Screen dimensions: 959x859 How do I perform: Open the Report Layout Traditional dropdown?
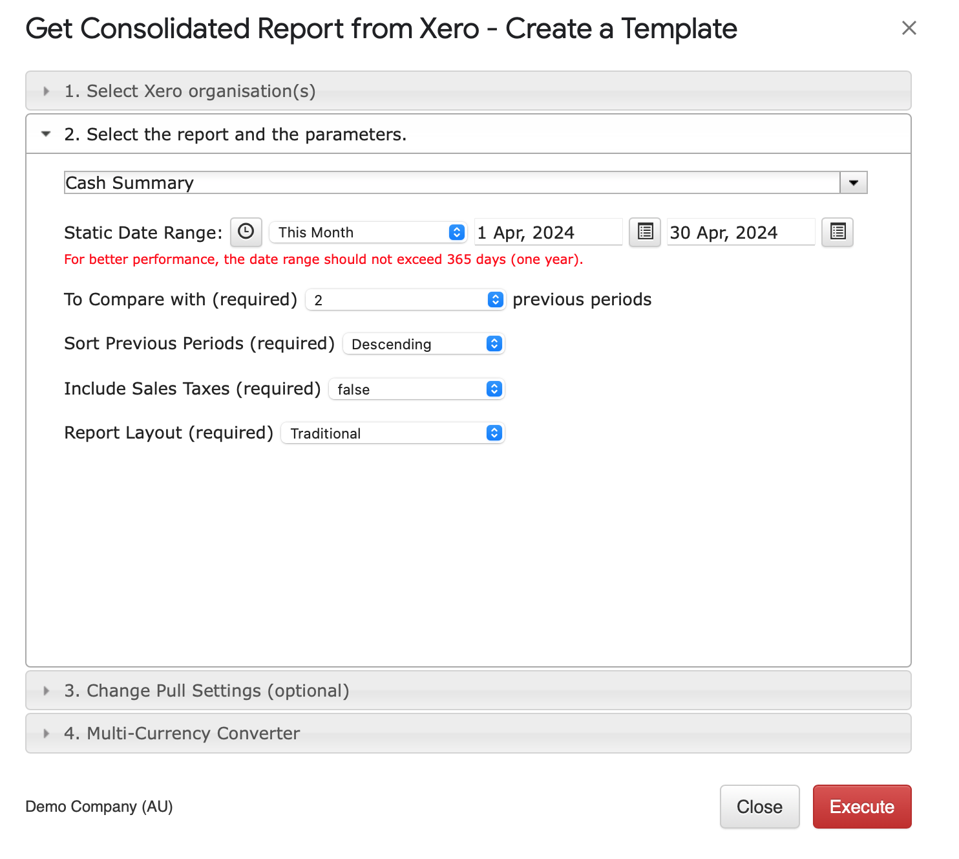tap(393, 433)
